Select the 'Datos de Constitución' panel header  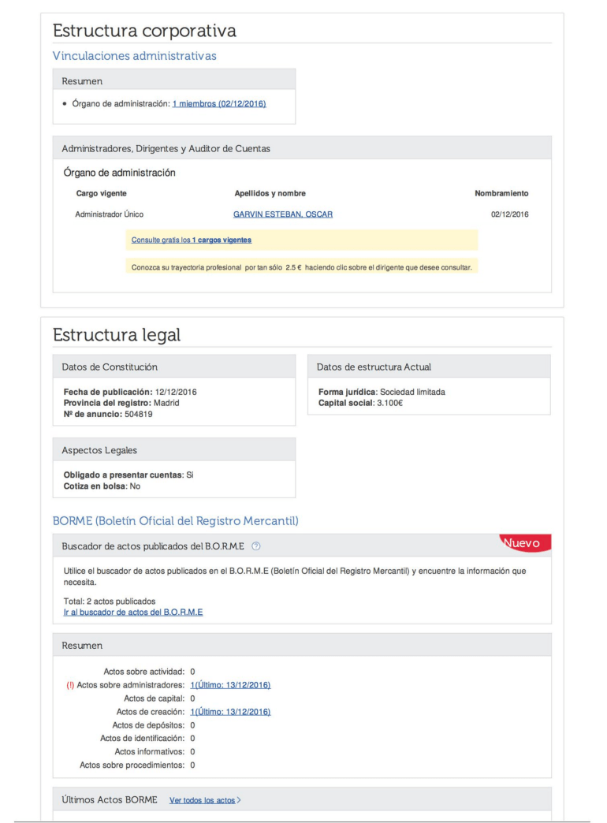110,367
